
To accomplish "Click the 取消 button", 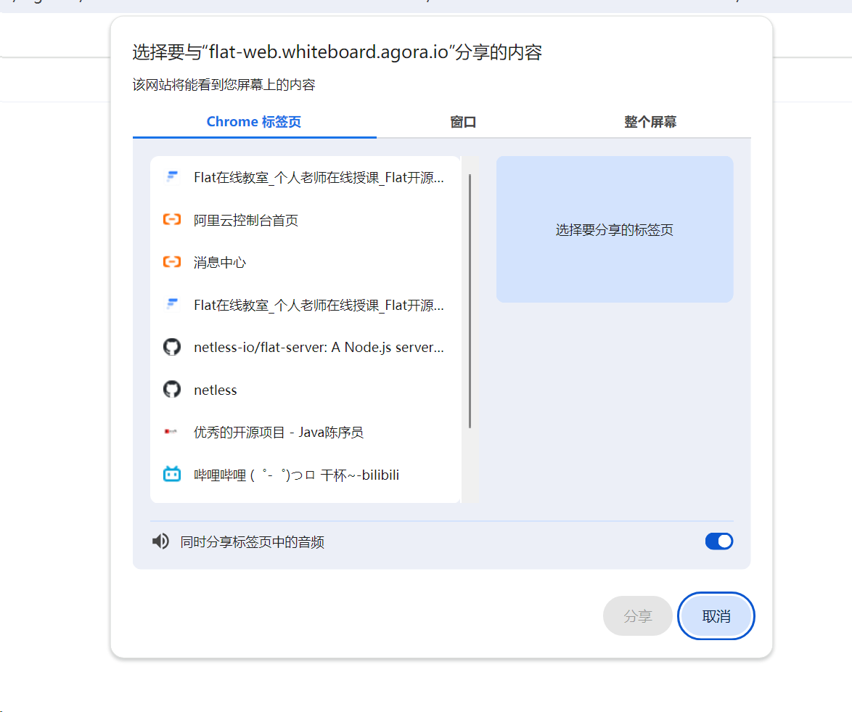I will coord(716,615).
